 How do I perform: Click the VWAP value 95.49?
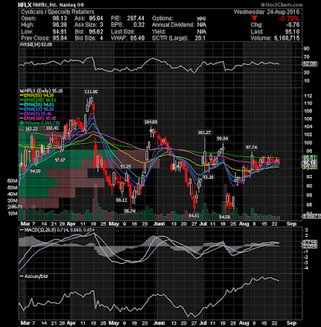tap(137, 38)
